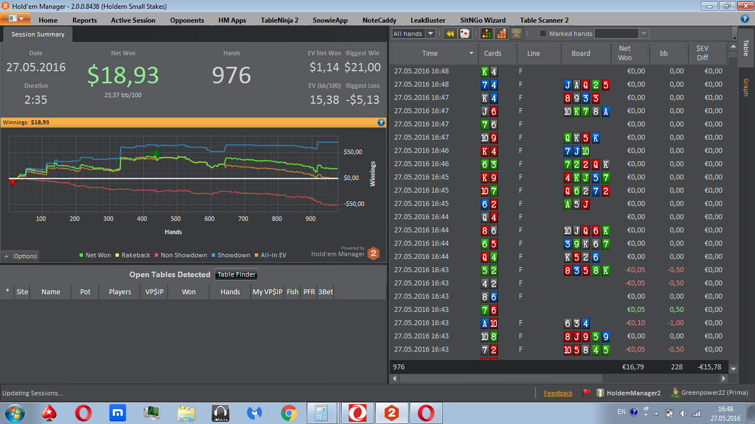Toggle the Net Won legend entry
The image size is (755, 424).
pos(95,255)
